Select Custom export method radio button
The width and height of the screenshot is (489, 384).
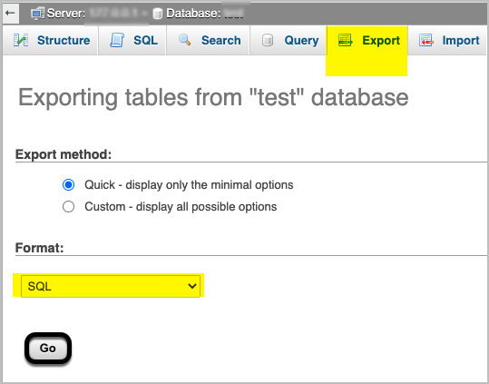(x=68, y=206)
